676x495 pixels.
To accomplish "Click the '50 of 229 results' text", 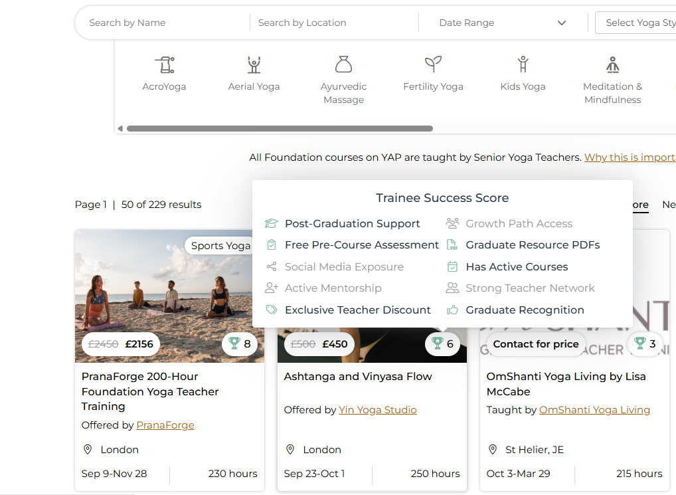I will (x=161, y=205).
